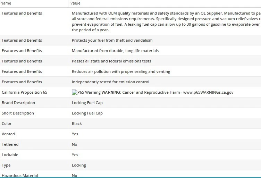Select the Short Description row label

18,113
